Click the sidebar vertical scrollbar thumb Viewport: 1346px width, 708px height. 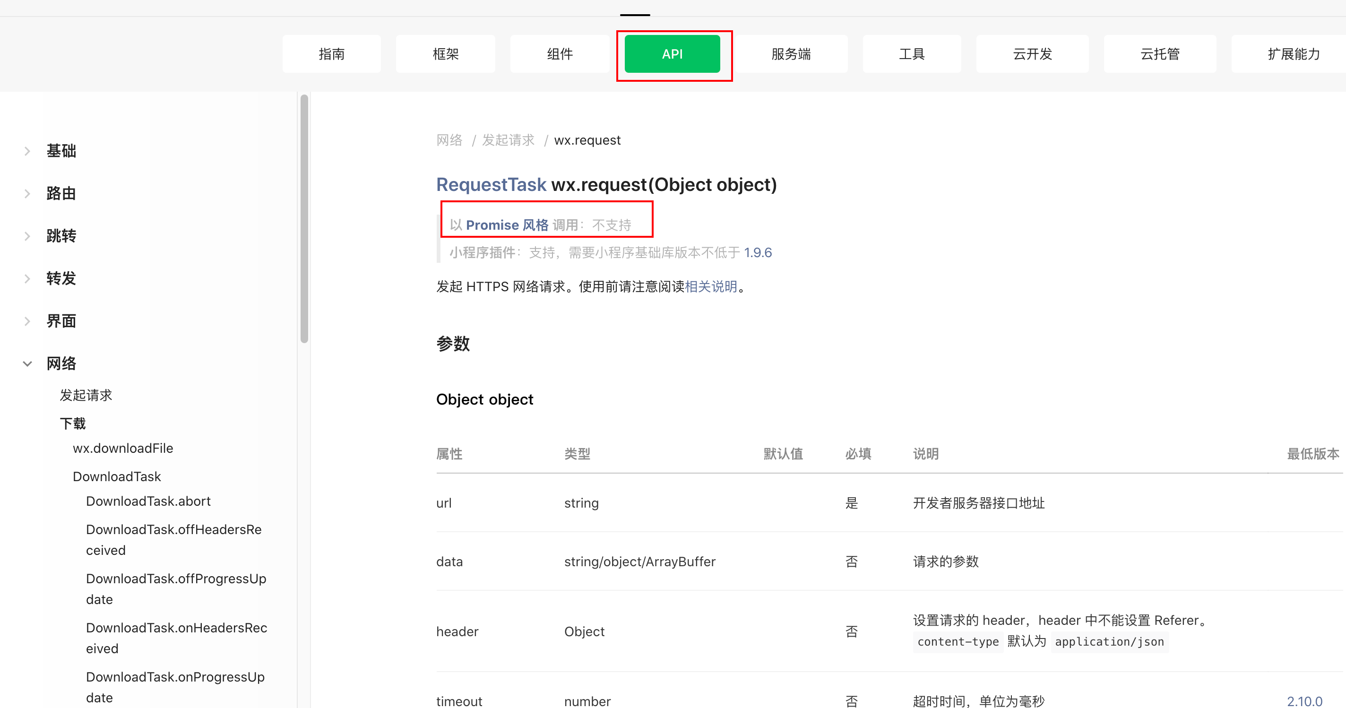tap(304, 219)
